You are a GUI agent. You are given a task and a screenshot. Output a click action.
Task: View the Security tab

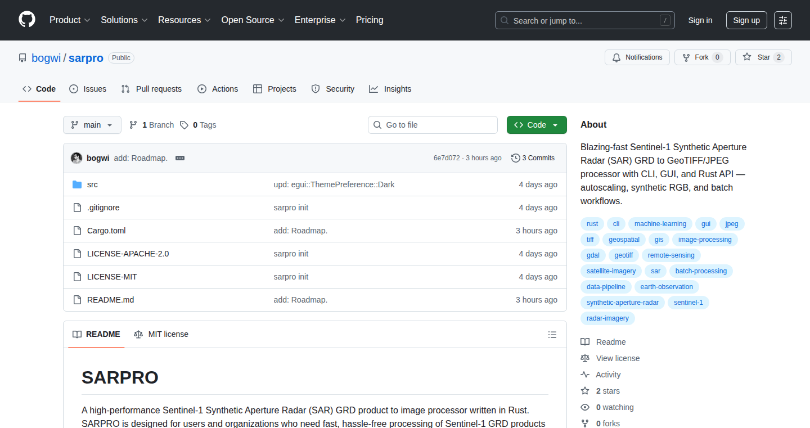click(x=333, y=89)
